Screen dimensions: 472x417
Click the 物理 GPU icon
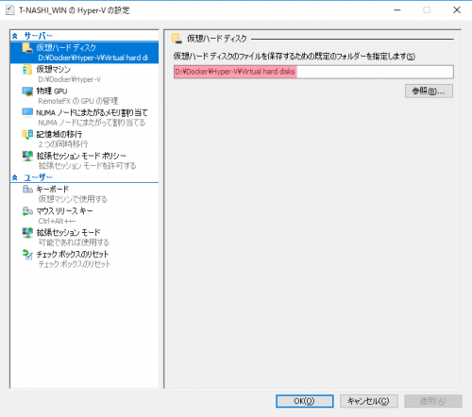(x=27, y=92)
